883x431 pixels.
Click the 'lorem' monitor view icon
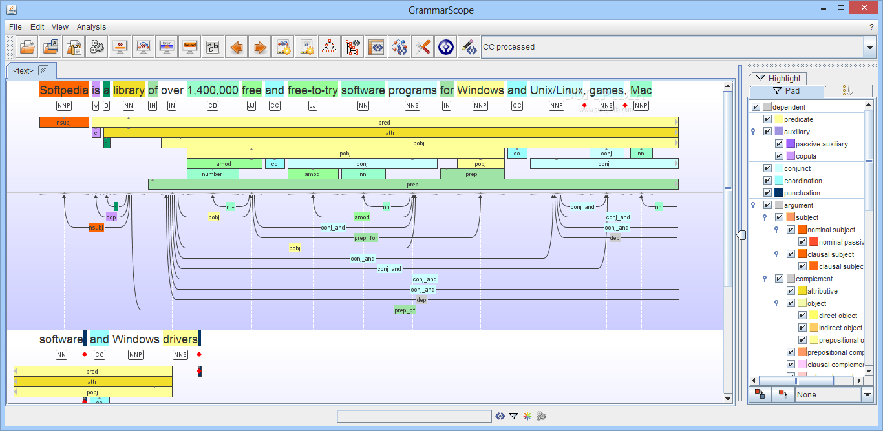[x=167, y=47]
